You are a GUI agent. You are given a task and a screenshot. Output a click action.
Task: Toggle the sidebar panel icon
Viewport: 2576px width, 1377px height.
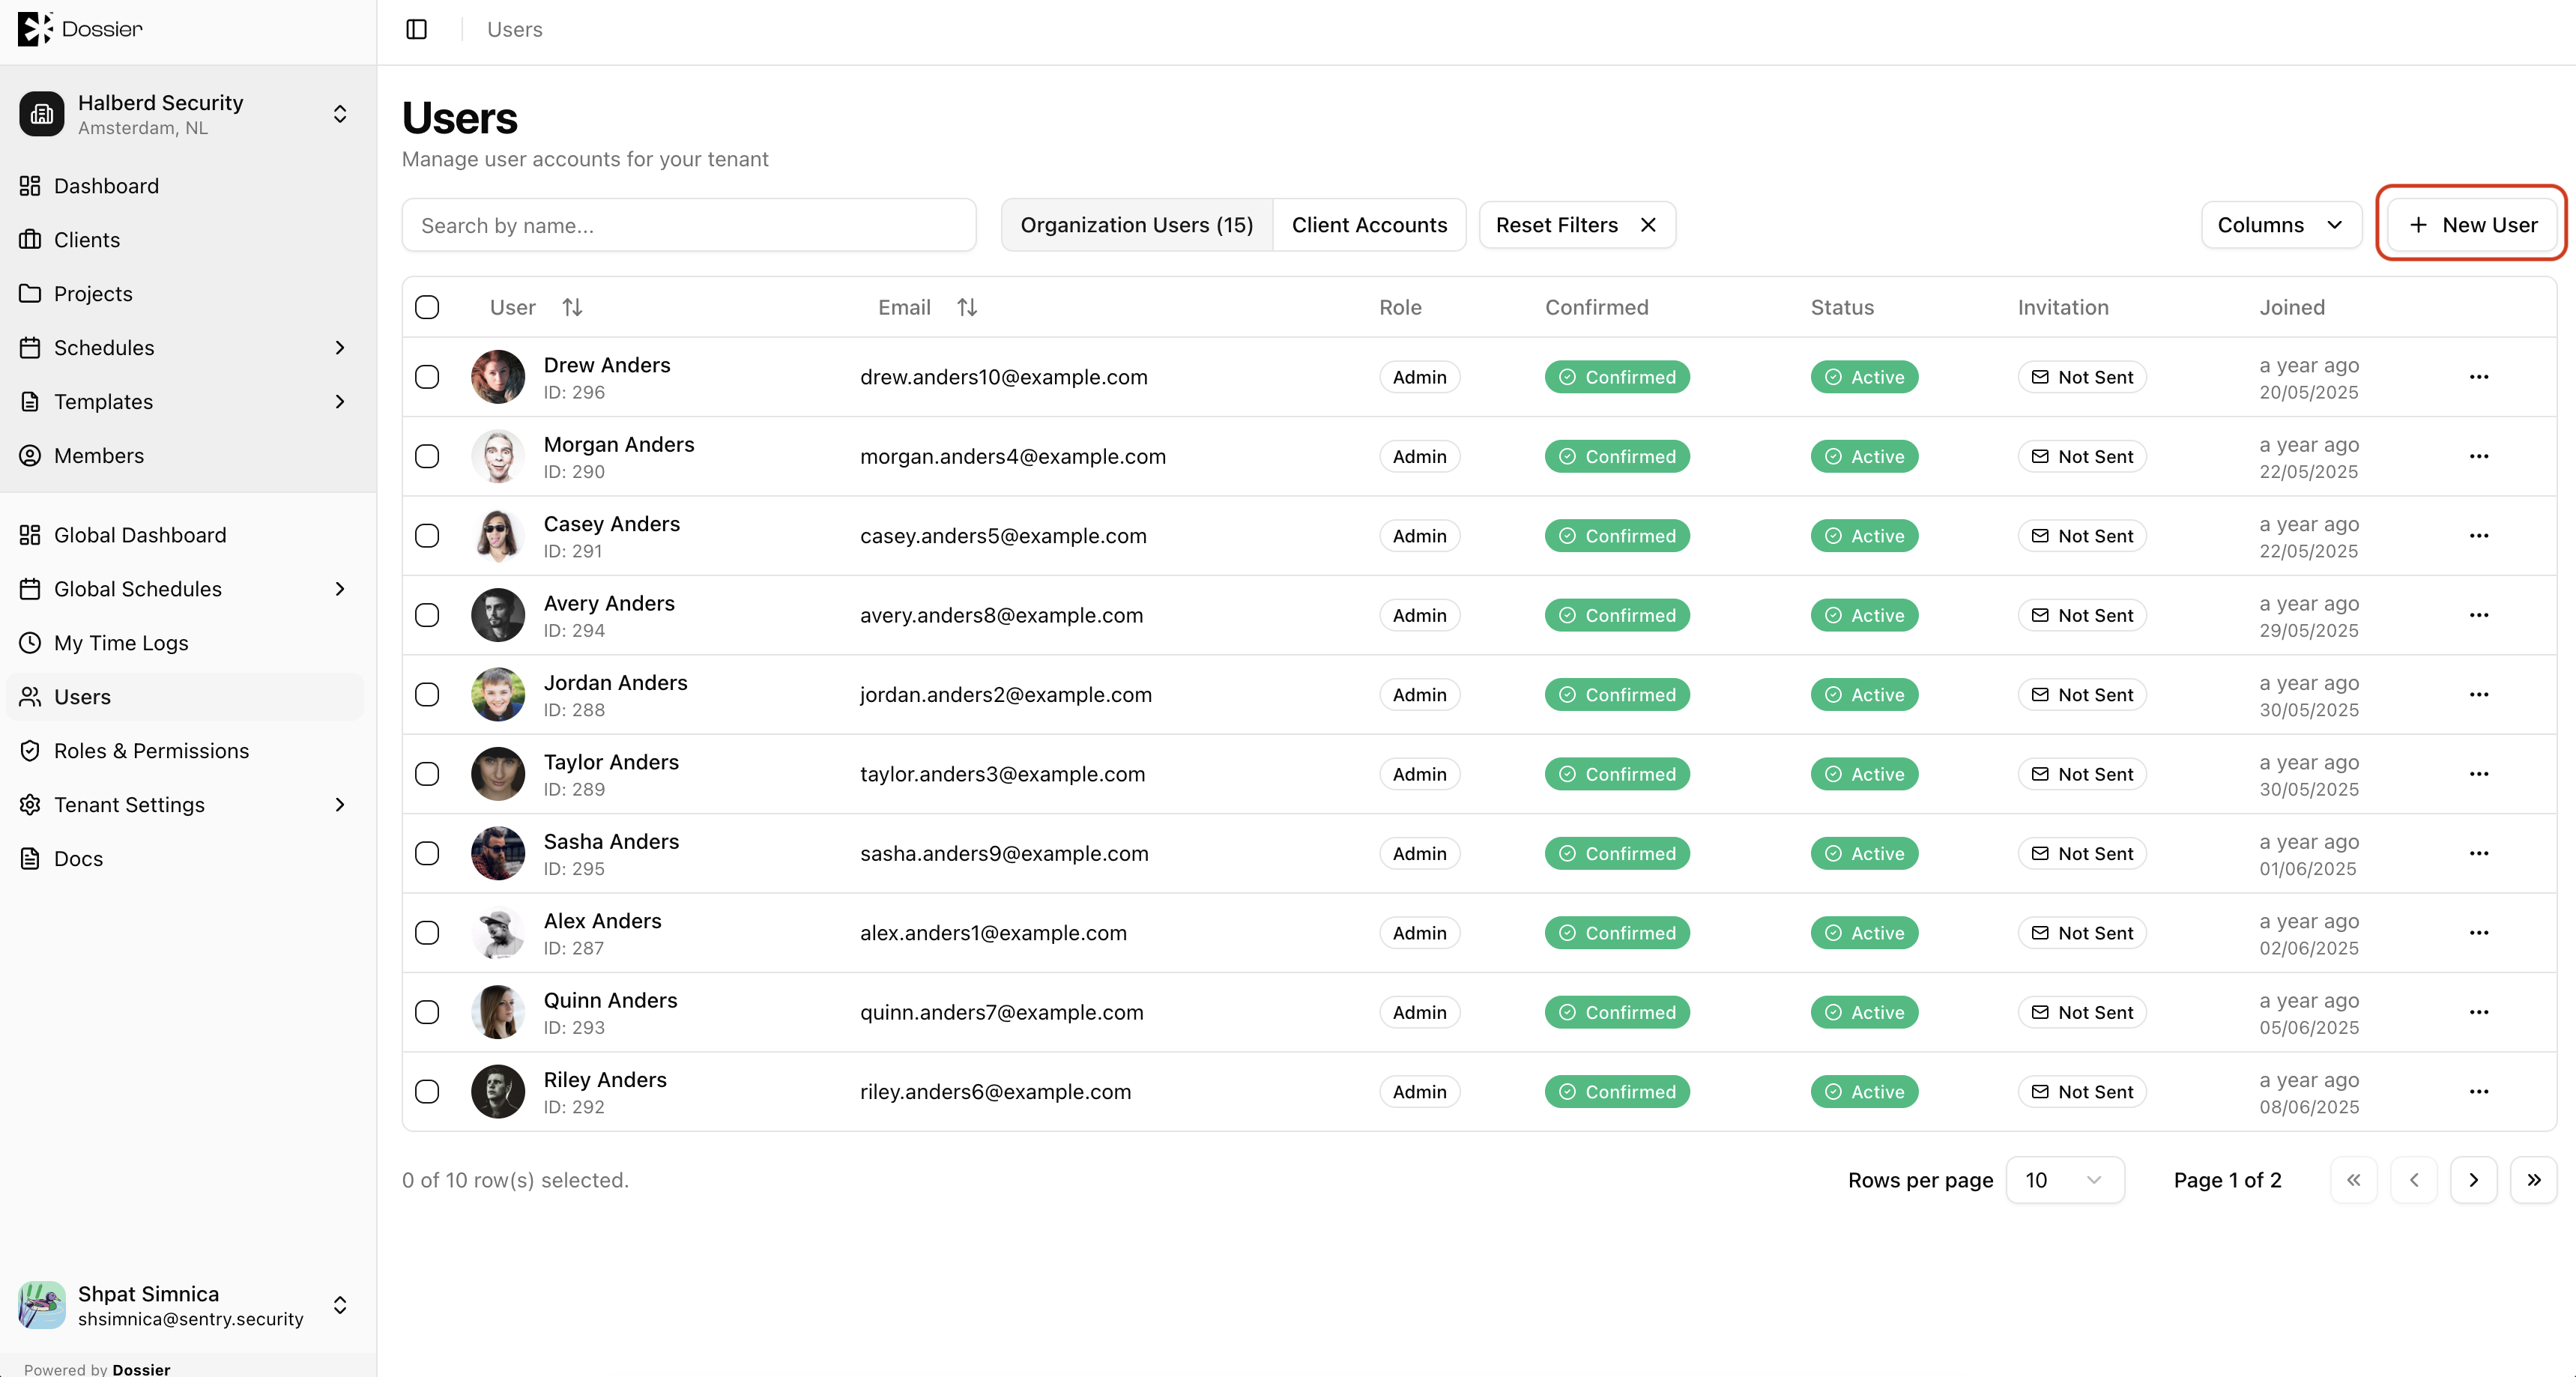(417, 29)
